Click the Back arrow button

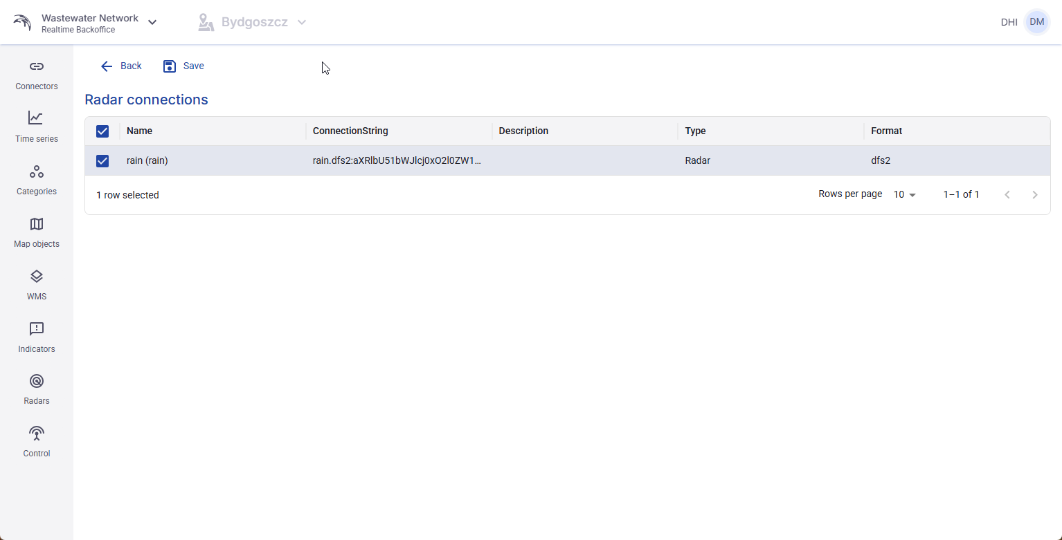120,66
